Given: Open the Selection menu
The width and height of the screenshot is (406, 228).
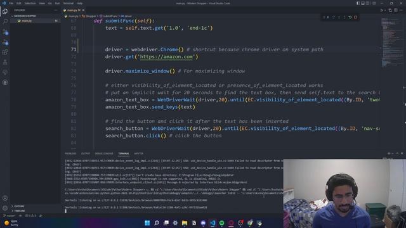Looking at the screenshot, I should pyautogui.click(x=30, y=3).
